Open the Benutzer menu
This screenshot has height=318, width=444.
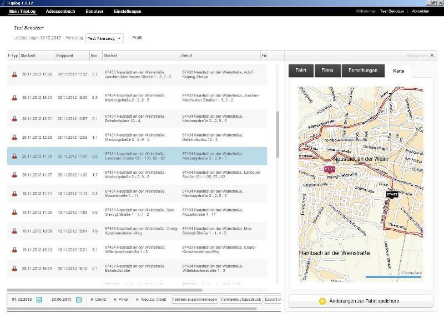click(x=94, y=11)
